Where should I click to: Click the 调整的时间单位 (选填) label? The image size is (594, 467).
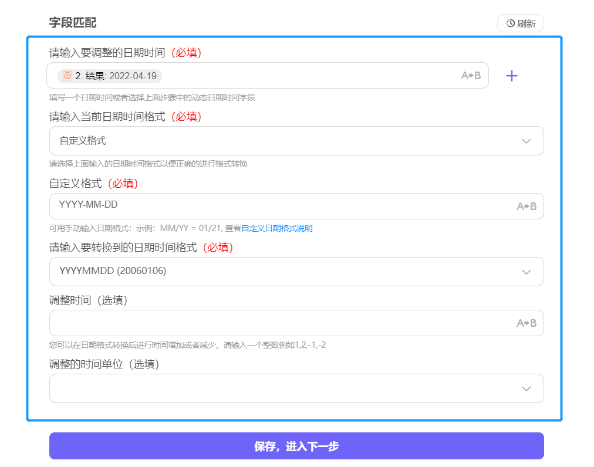tap(104, 364)
